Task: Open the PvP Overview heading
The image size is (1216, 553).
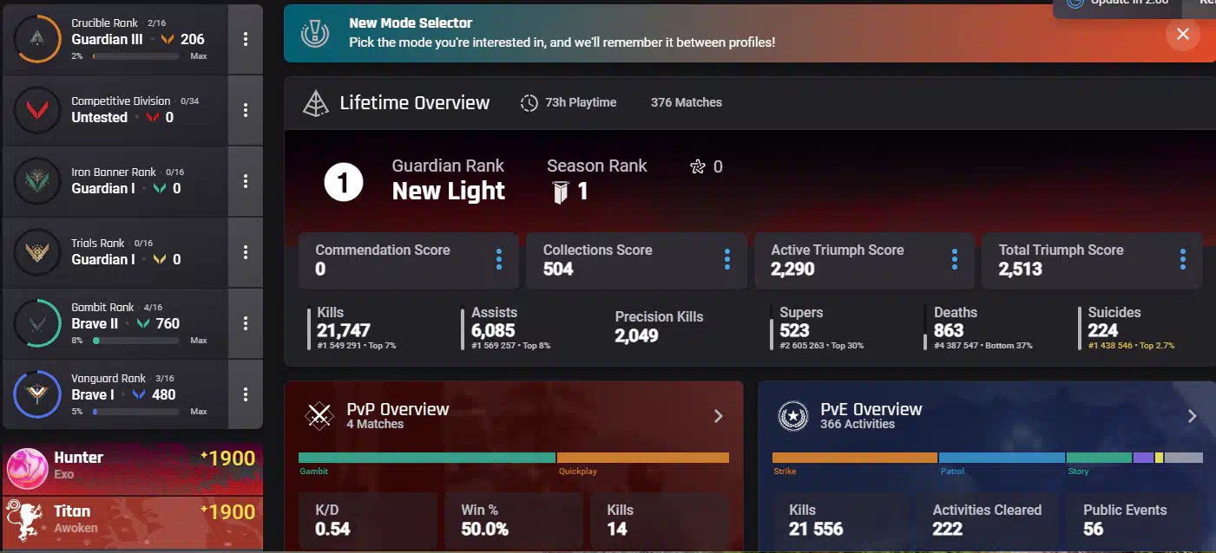Action: (398, 409)
